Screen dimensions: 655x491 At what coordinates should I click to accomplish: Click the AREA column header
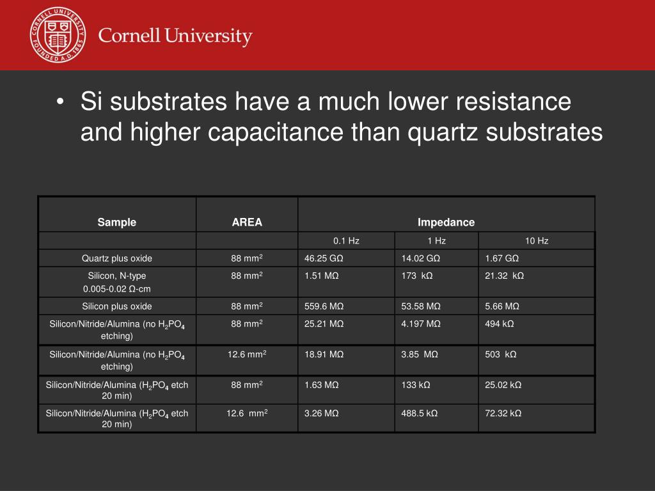click(x=247, y=222)
